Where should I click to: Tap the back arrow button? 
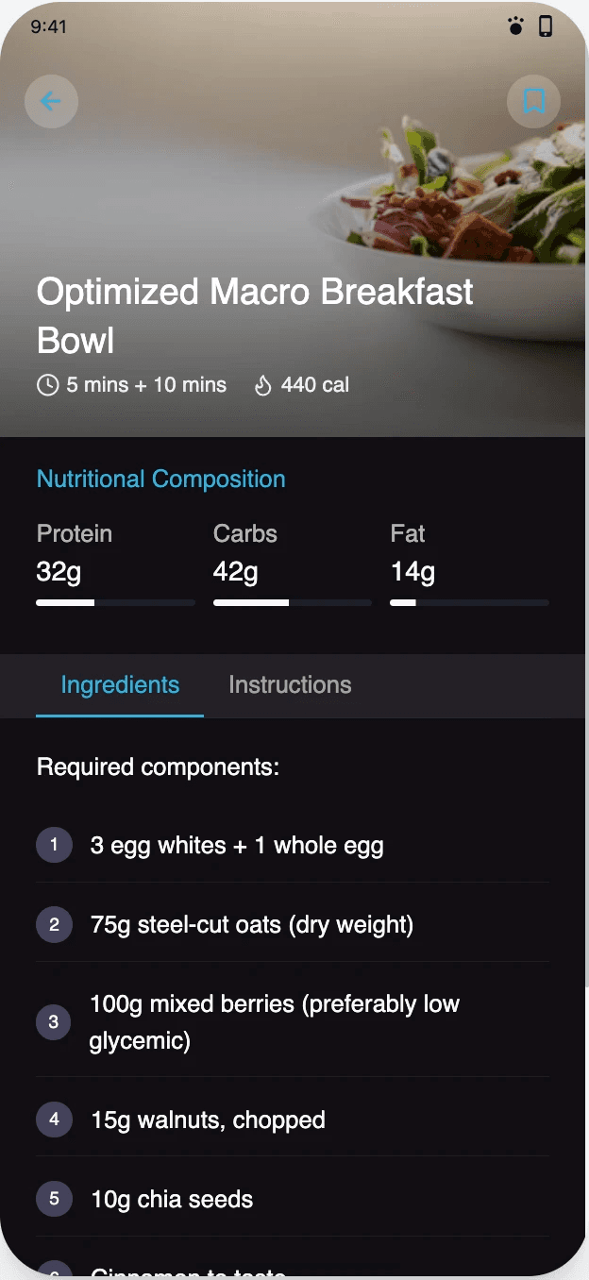pyautogui.click(x=51, y=101)
